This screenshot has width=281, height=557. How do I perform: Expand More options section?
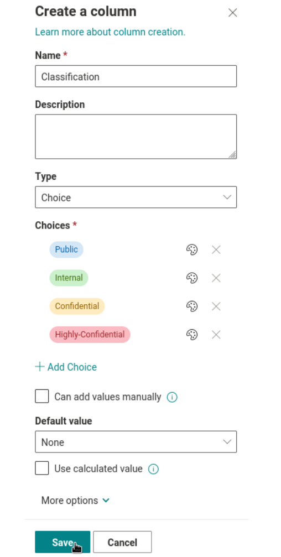click(x=75, y=501)
